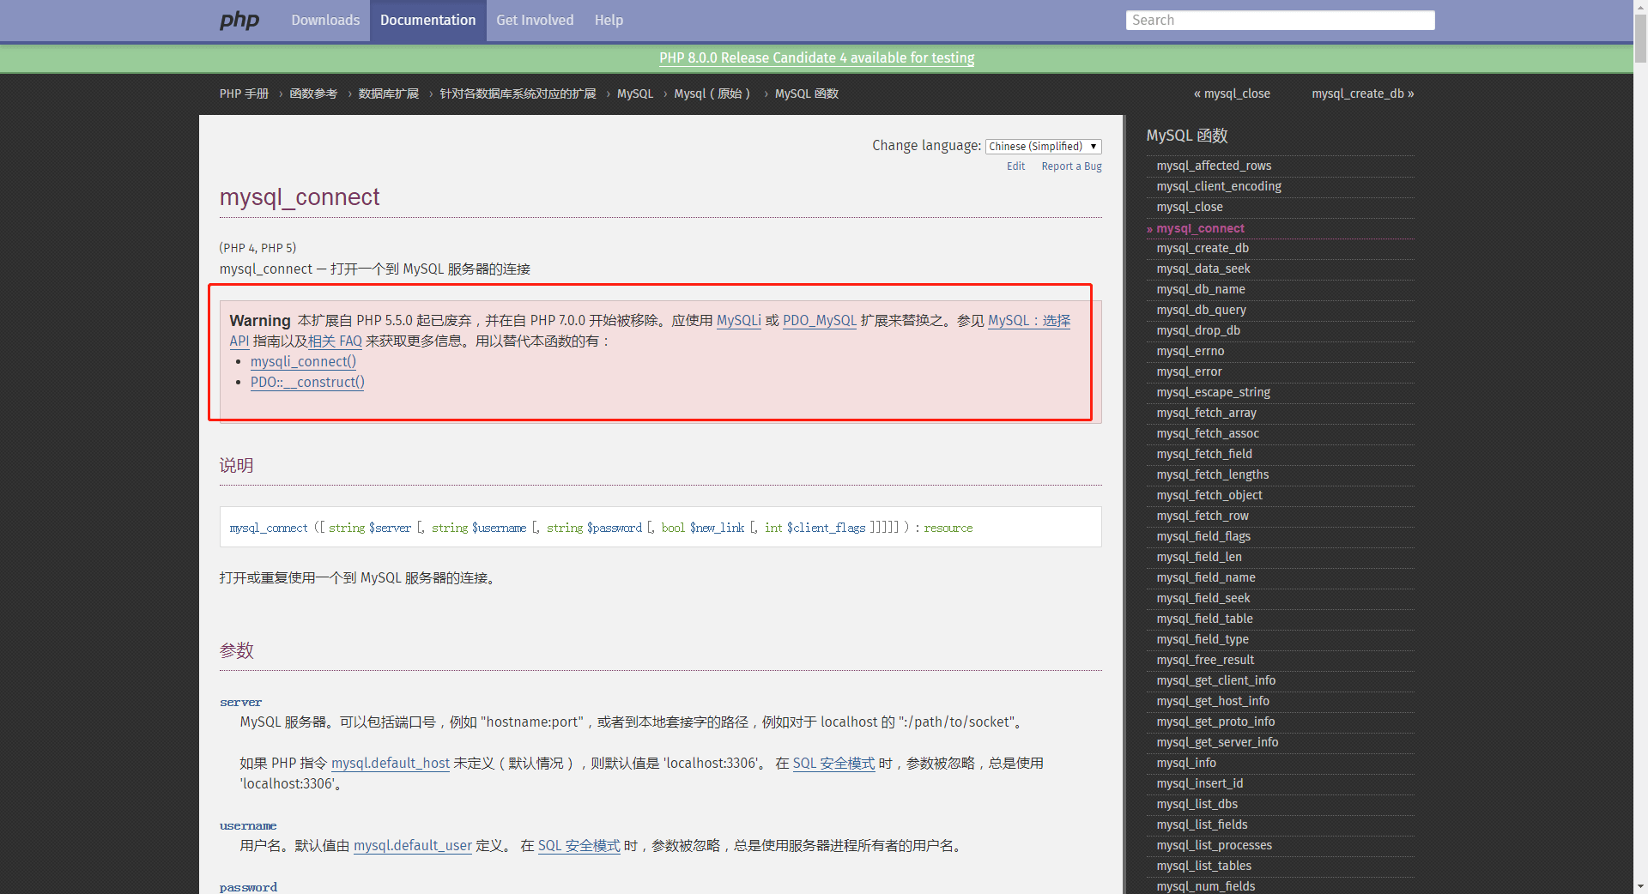1648x894 pixels.
Task: Open SQL 安全模式 link under server
Action: (x=833, y=763)
